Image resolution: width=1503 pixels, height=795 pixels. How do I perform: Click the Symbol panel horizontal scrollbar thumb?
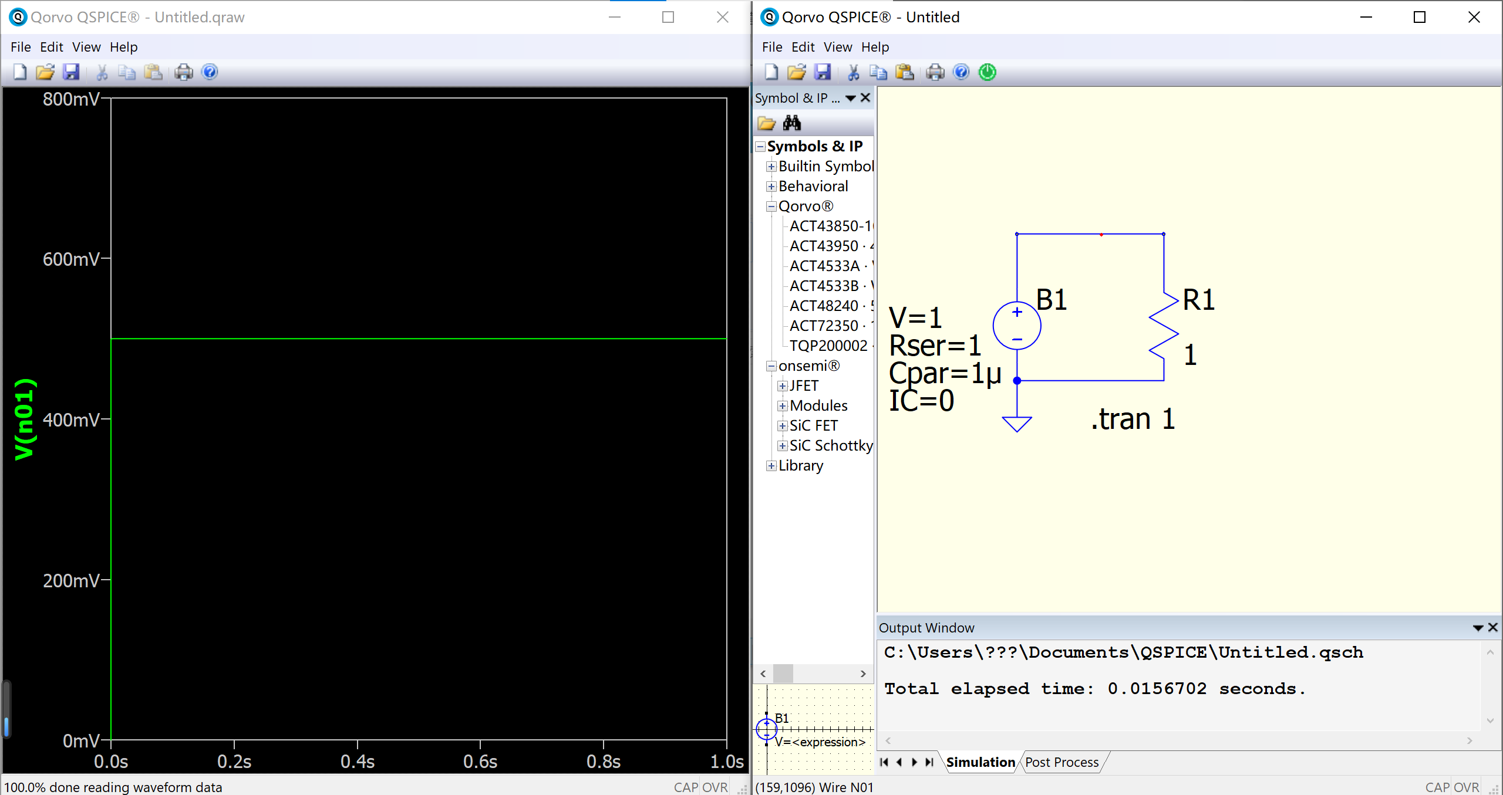pos(783,674)
